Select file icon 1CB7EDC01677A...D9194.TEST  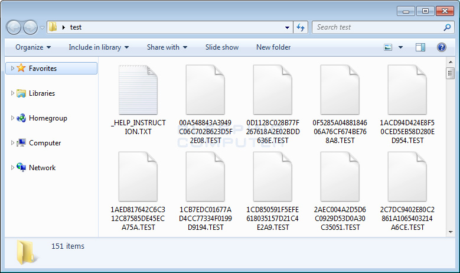click(205, 177)
